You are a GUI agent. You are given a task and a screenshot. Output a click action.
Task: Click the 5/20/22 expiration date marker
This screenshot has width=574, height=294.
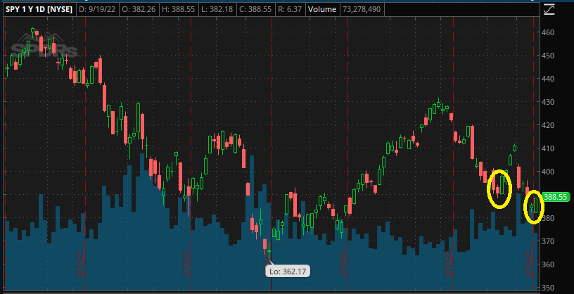[x=186, y=264]
